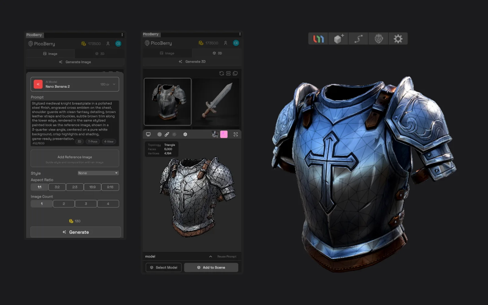488x305 pixels.
Task: Open the PicoBerry berry icon in the floating toolbar
Action: 379,39
